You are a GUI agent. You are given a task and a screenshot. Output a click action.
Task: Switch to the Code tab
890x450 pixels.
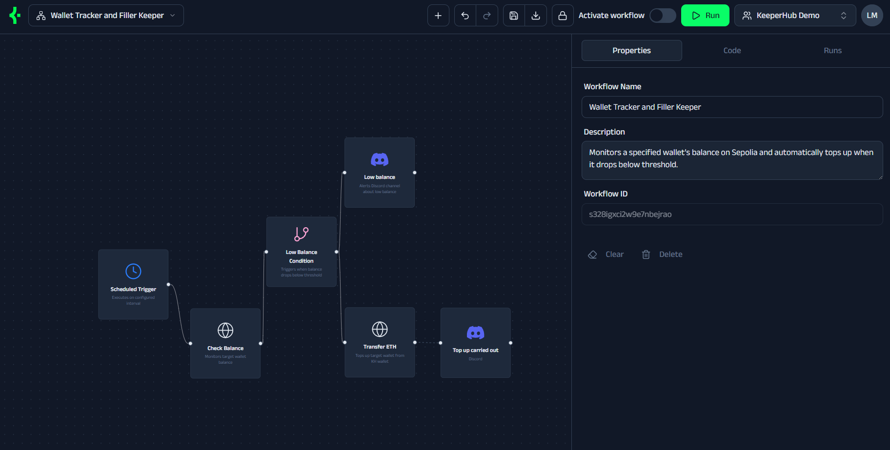(732, 50)
